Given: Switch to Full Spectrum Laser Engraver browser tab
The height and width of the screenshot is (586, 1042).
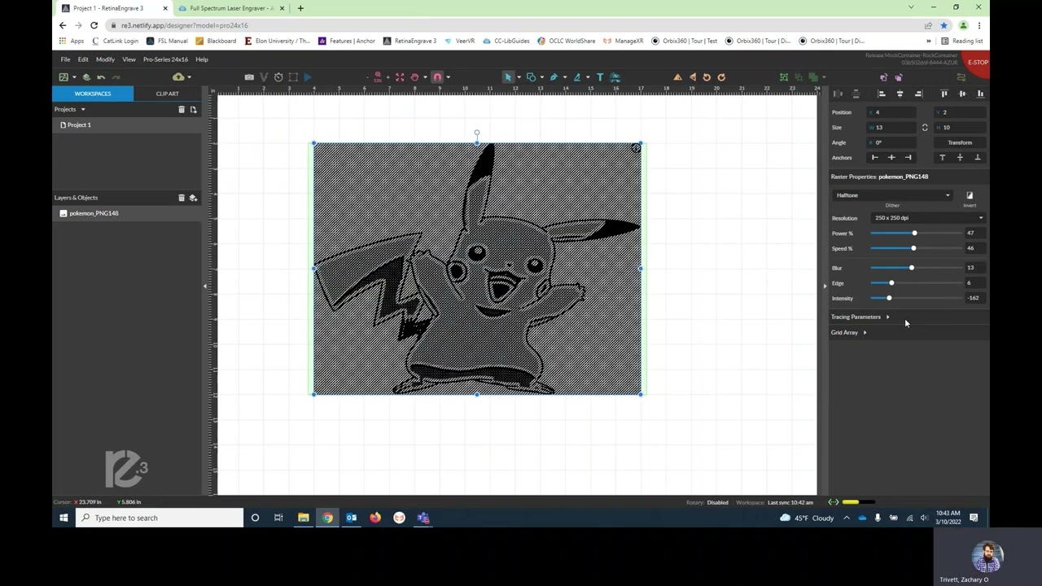Looking at the screenshot, I should tap(231, 8).
